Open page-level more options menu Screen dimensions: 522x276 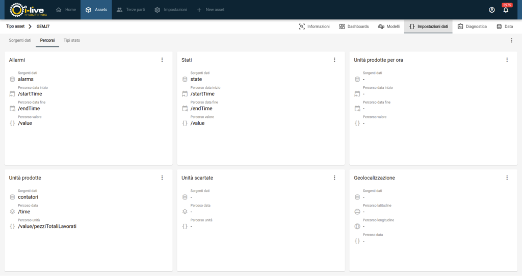click(x=511, y=40)
